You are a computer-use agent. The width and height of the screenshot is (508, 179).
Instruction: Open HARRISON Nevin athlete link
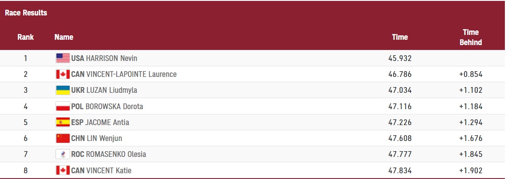[111, 58]
